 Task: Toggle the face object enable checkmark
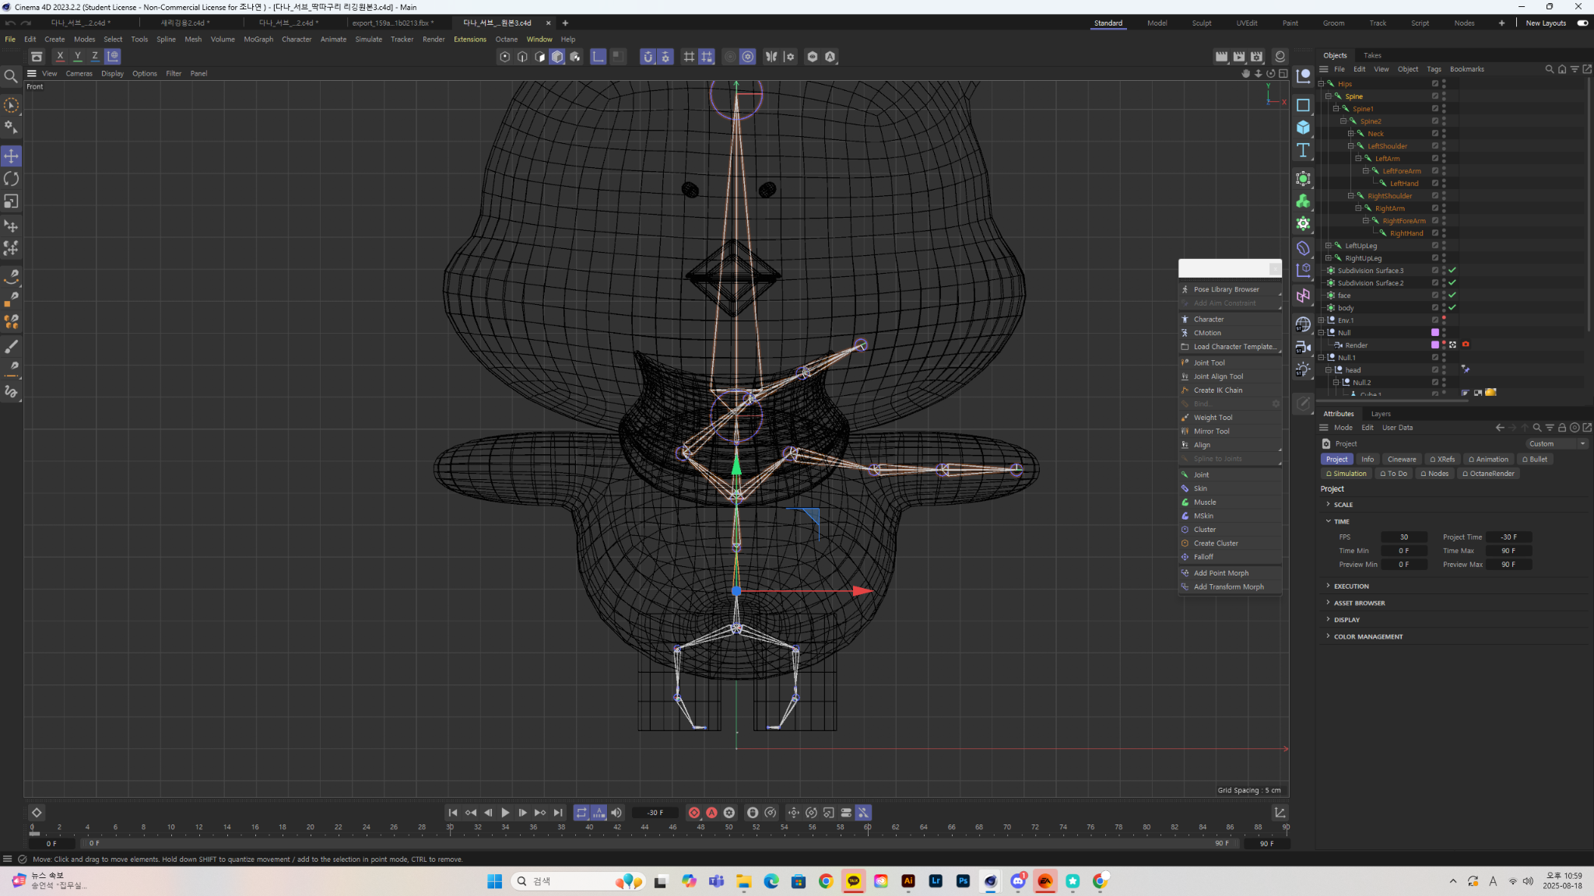pos(1452,296)
